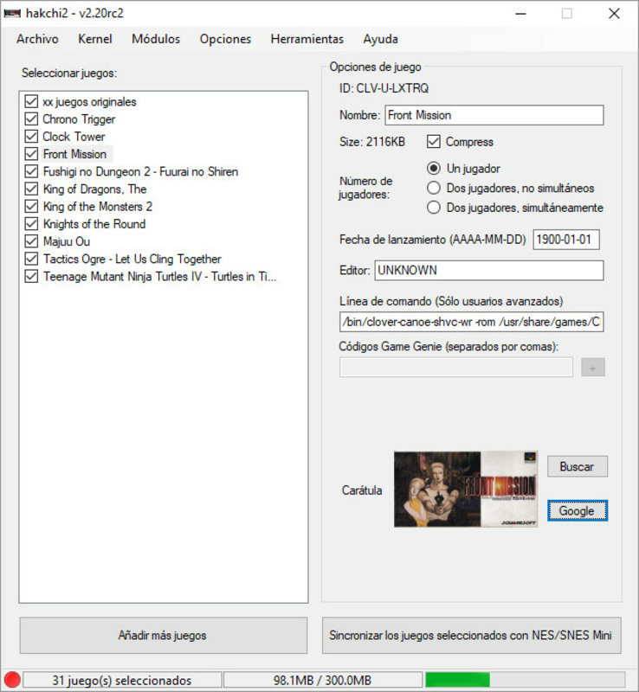The image size is (639, 692).
Task: Select Majuu Ou game name in list
Action: point(67,241)
